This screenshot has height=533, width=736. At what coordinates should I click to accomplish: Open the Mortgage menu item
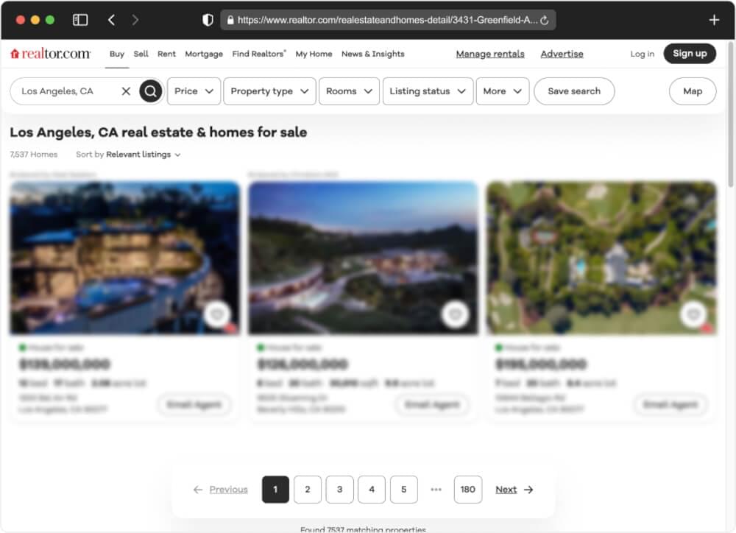click(204, 54)
